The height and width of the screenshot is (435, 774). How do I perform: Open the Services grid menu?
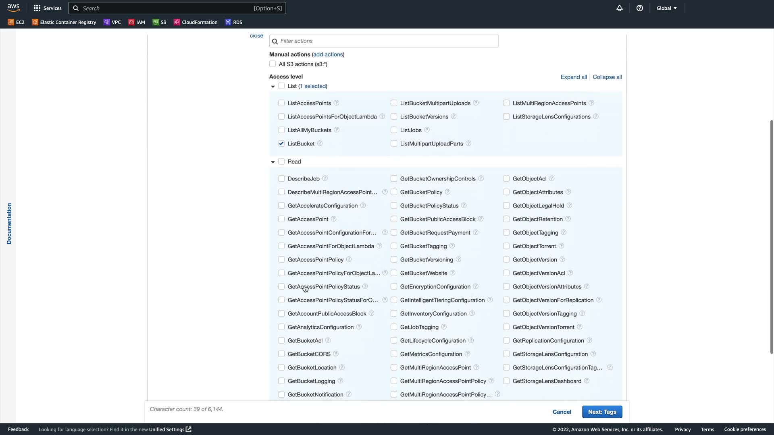(48, 8)
